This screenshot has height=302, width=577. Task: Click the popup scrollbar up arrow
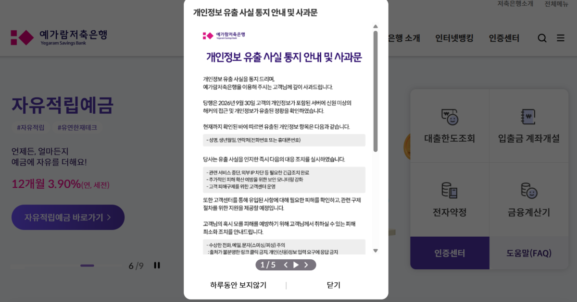376,26
